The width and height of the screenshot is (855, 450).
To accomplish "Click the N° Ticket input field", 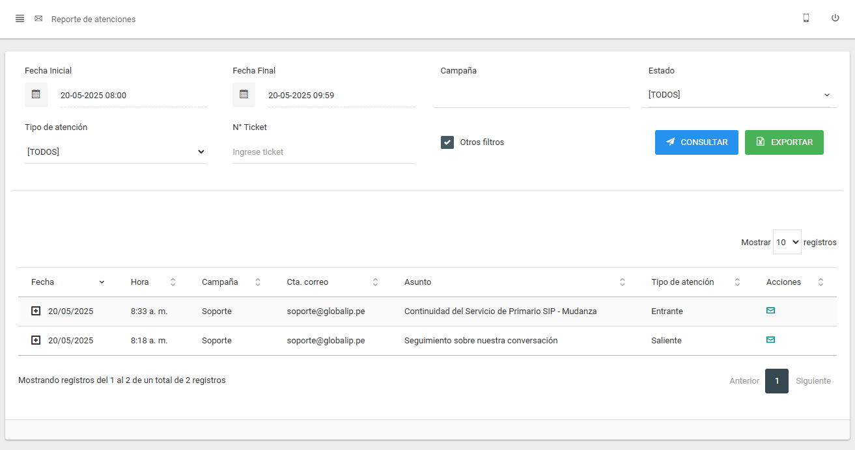I will coord(323,152).
